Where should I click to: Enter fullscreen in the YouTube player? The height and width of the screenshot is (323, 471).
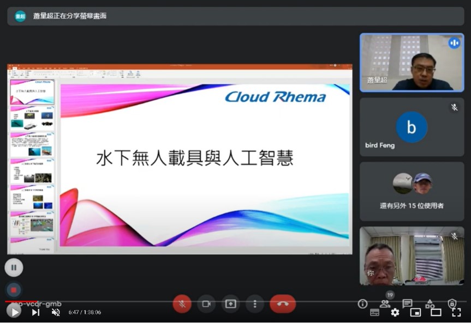pyautogui.click(x=456, y=313)
